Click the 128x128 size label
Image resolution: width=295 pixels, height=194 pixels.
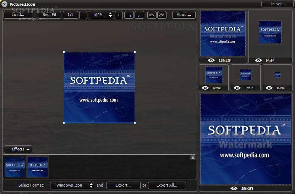point(225,61)
